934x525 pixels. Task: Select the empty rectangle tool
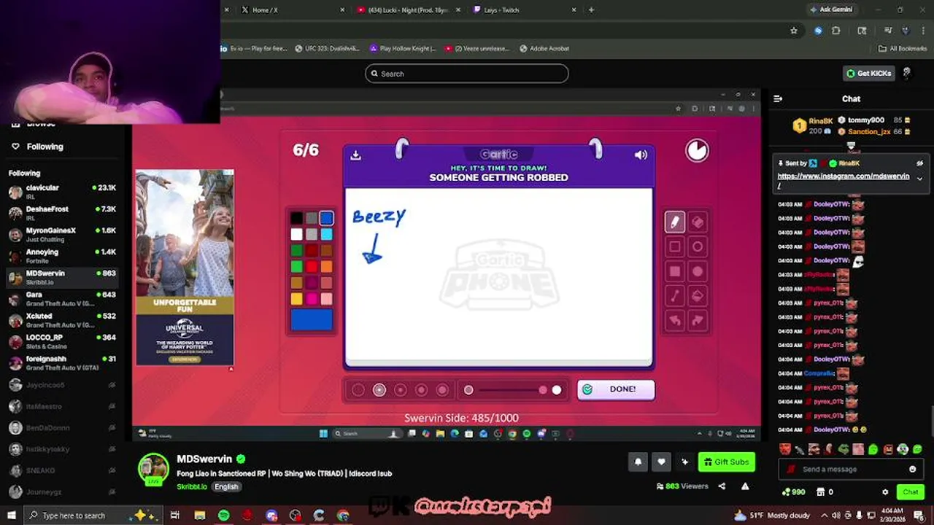(x=675, y=247)
